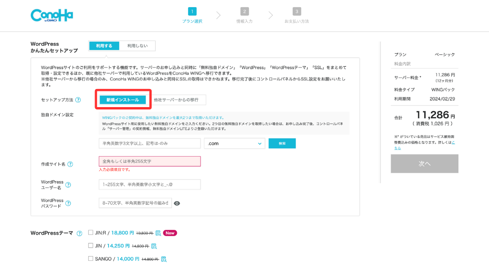Click step 1 プラン選択 indicator
This screenshot has width=489, height=267.
(192, 15)
